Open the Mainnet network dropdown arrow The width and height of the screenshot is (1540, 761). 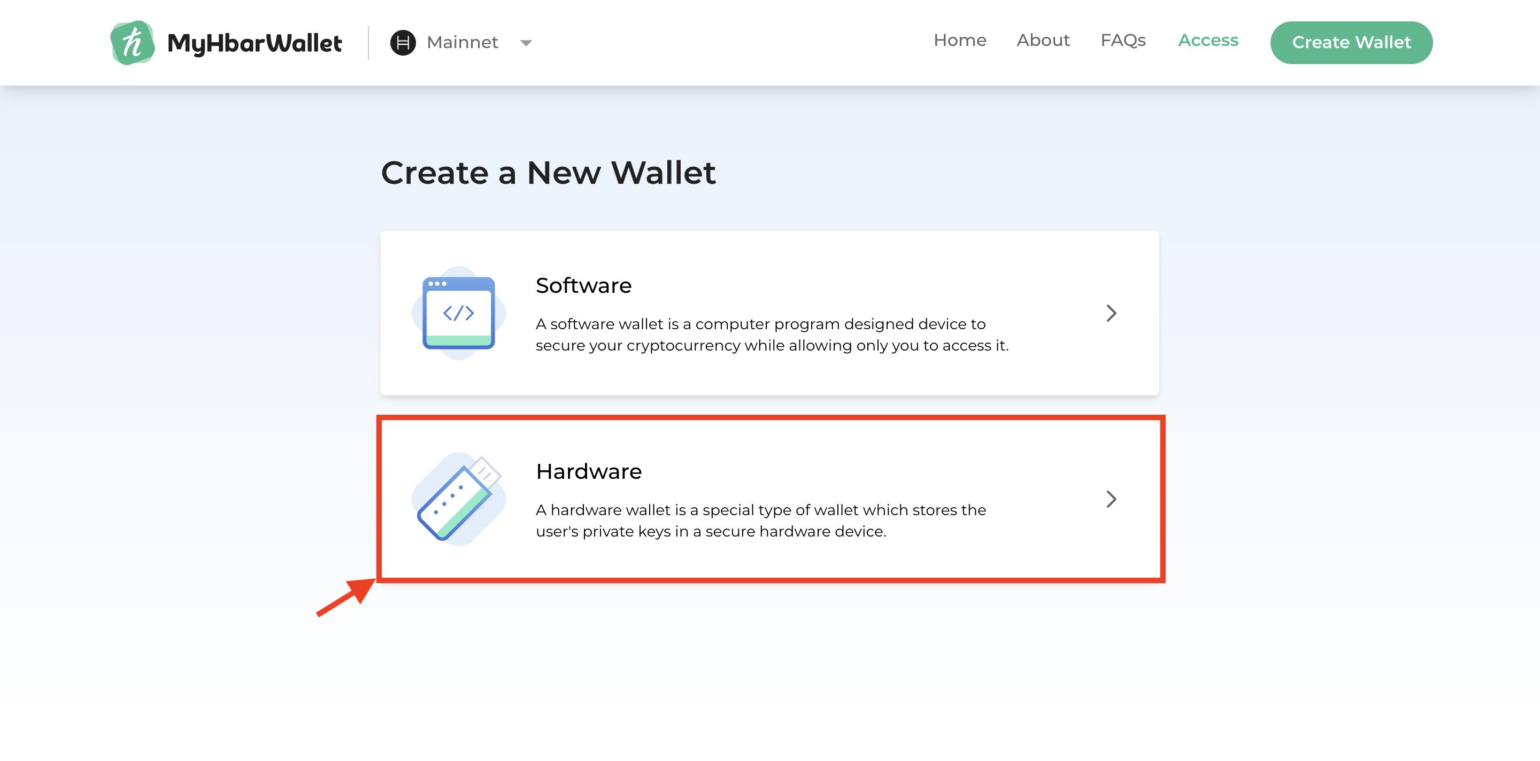pyautogui.click(x=526, y=43)
